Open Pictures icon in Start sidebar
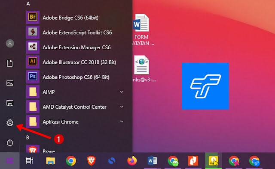 coord(10,83)
